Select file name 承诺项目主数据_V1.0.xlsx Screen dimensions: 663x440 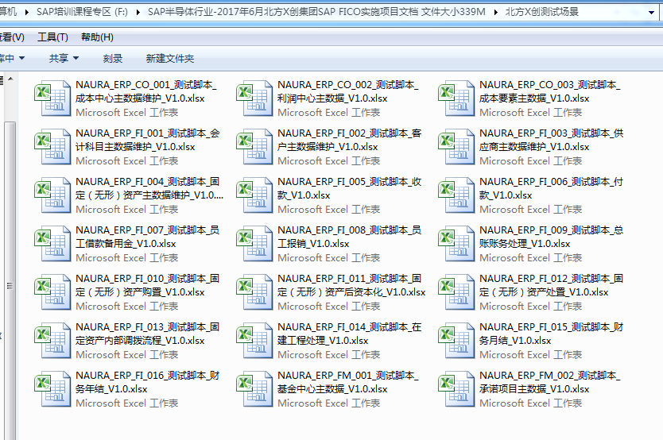tap(534, 389)
